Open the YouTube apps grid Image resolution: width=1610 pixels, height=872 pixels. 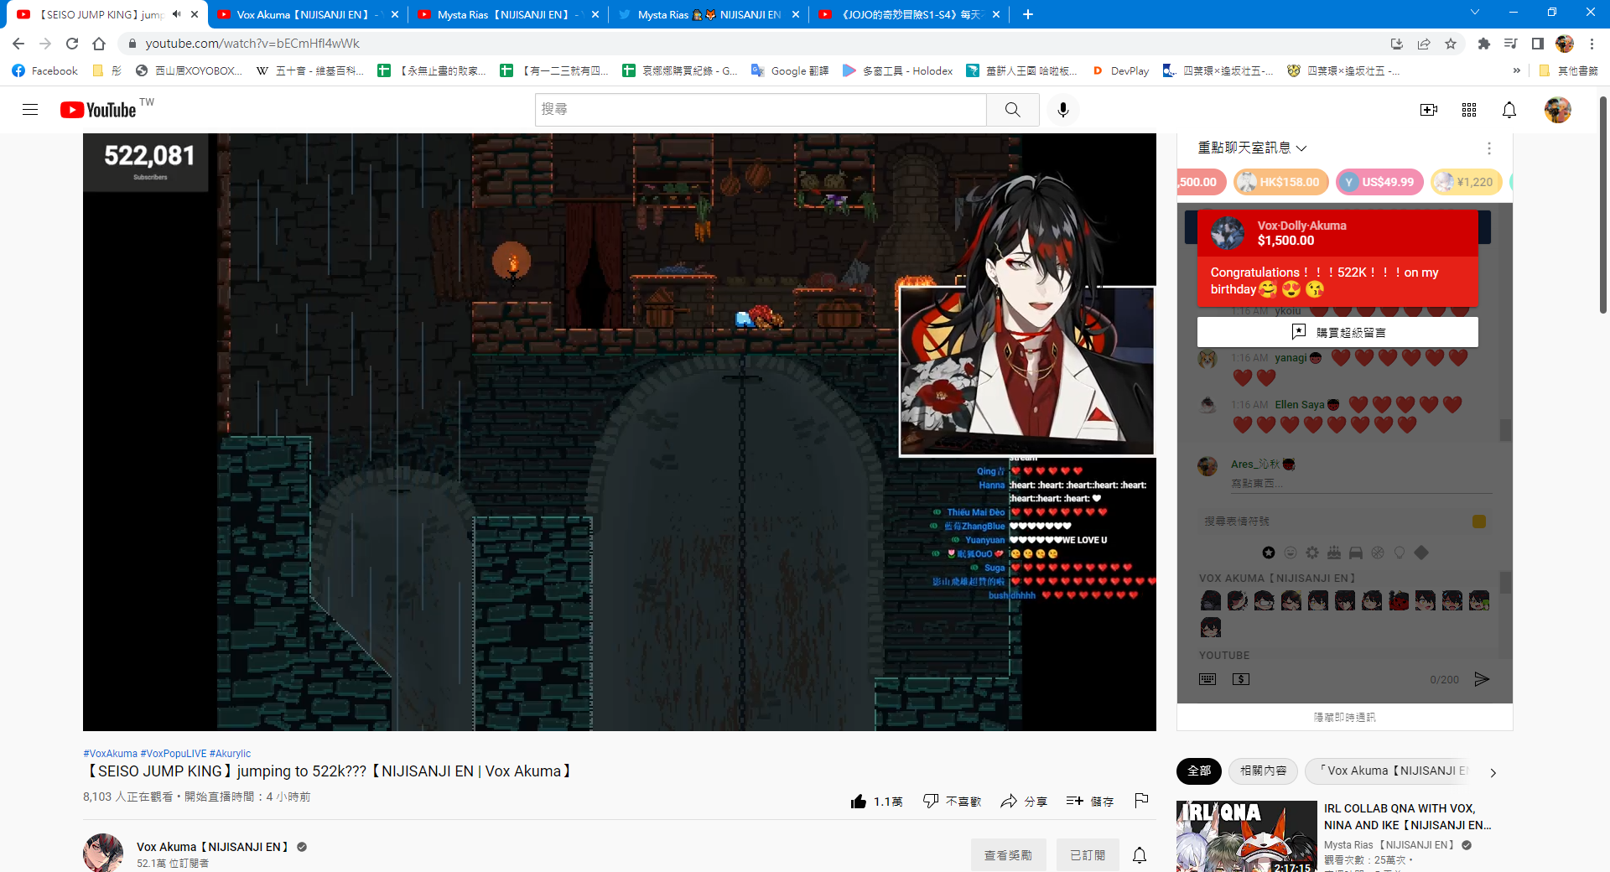(x=1469, y=110)
